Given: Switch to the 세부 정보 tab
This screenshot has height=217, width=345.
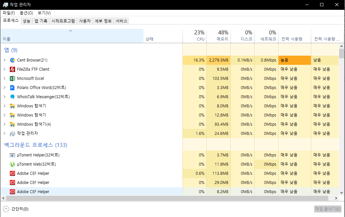Looking at the screenshot, I should (103, 21).
